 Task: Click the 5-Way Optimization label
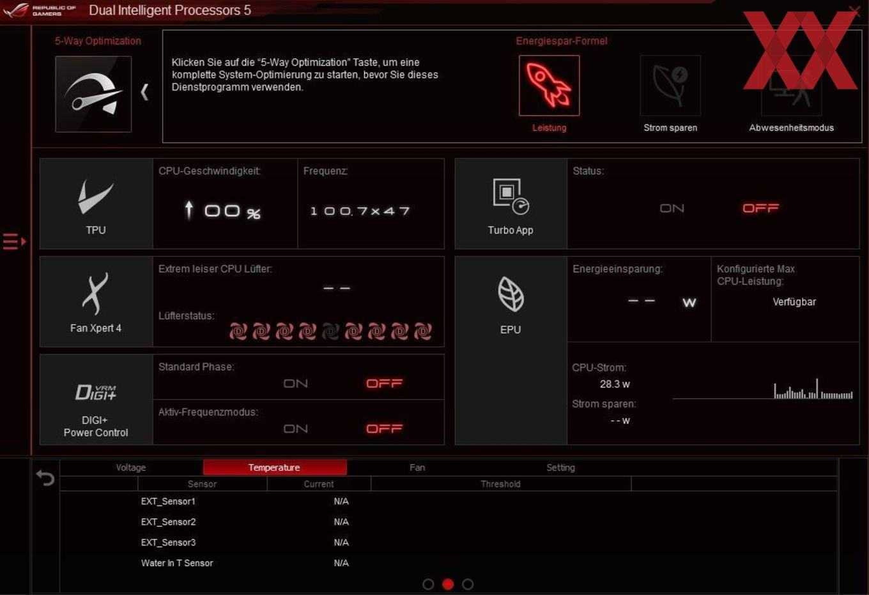(98, 41)
